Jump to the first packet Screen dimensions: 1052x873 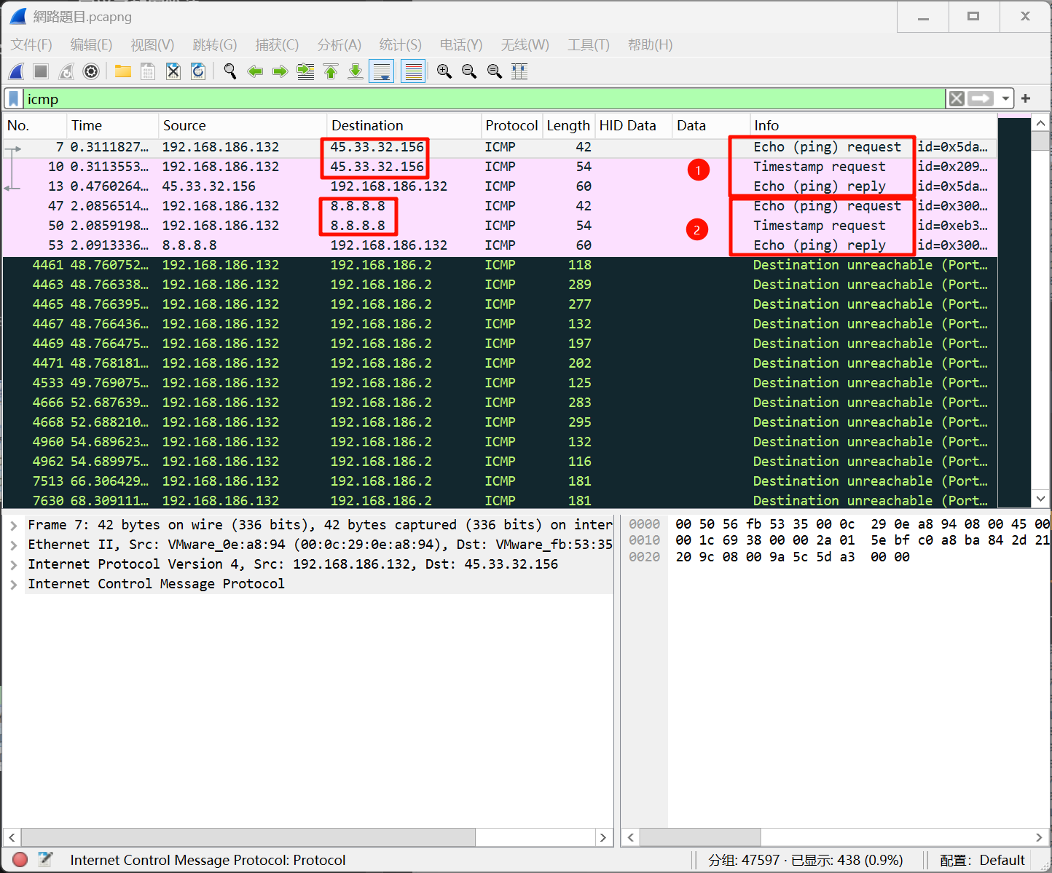pos(331,71)
